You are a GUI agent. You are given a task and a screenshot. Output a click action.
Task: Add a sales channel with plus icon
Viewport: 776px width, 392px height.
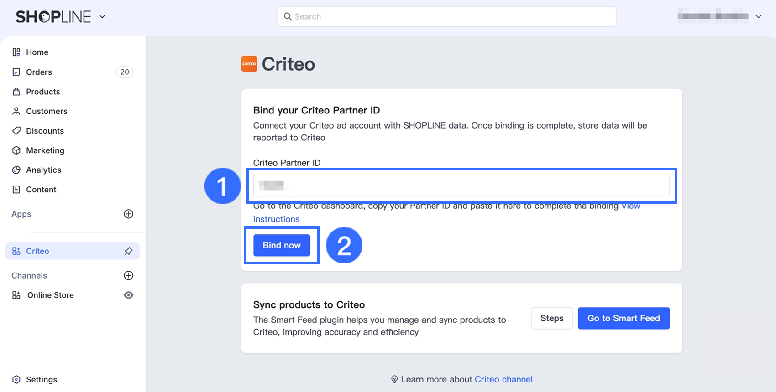pos(129,275)
